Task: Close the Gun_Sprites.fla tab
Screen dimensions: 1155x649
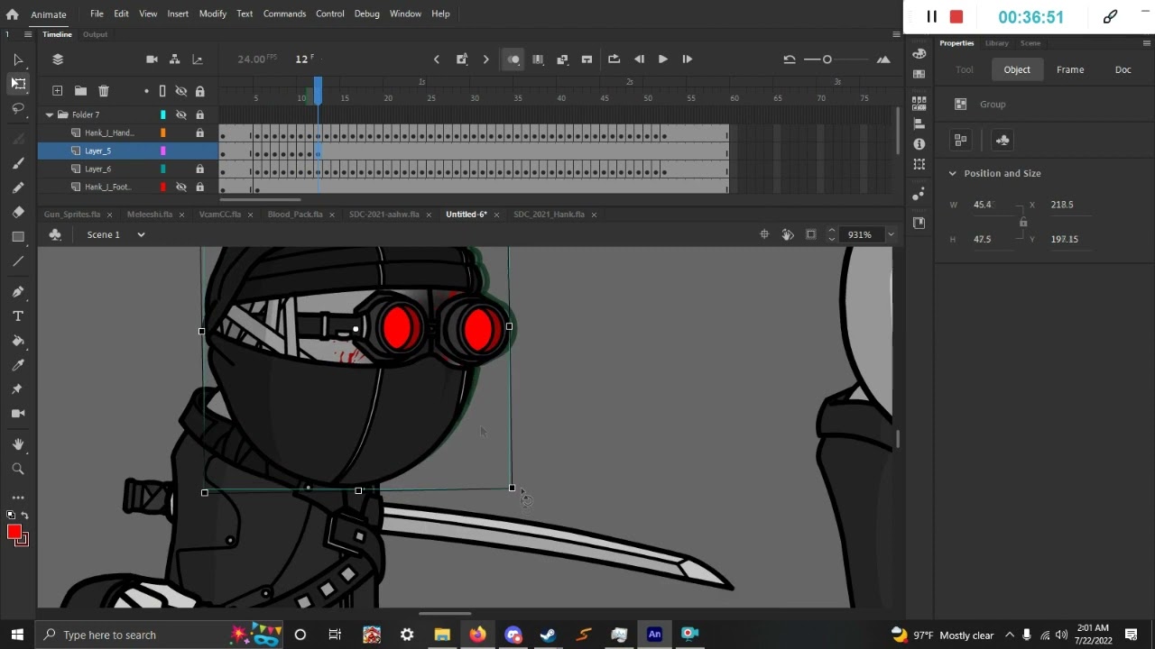Action: [109, 215]
